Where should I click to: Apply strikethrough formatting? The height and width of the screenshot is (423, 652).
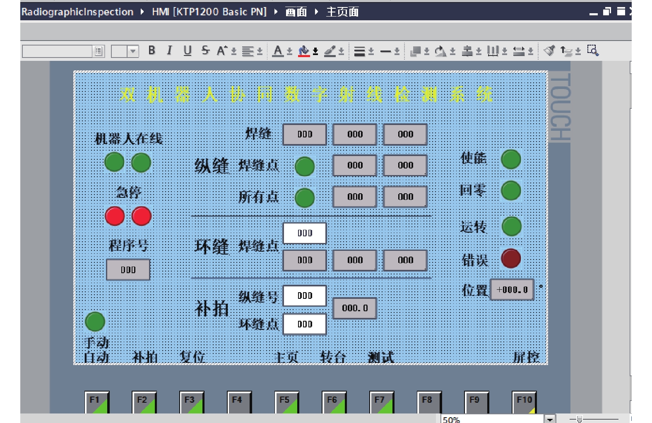tap(205, 50)
